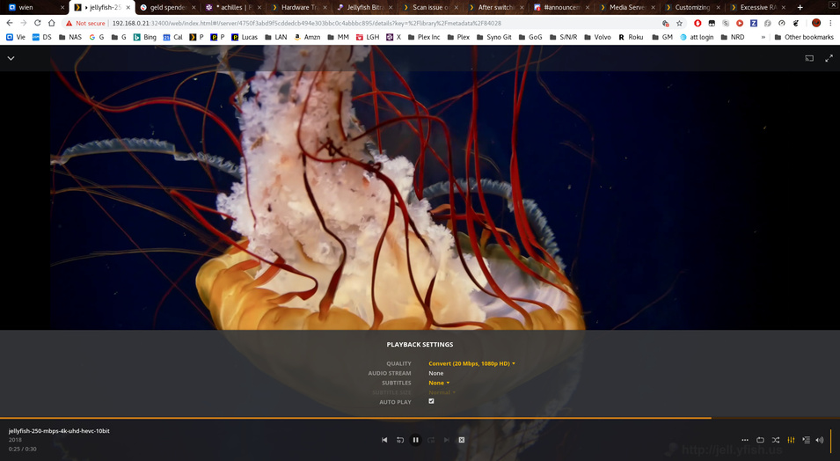840x461 pixels.
Task: Click the browser forward arrow
Action: pos(24,23)
